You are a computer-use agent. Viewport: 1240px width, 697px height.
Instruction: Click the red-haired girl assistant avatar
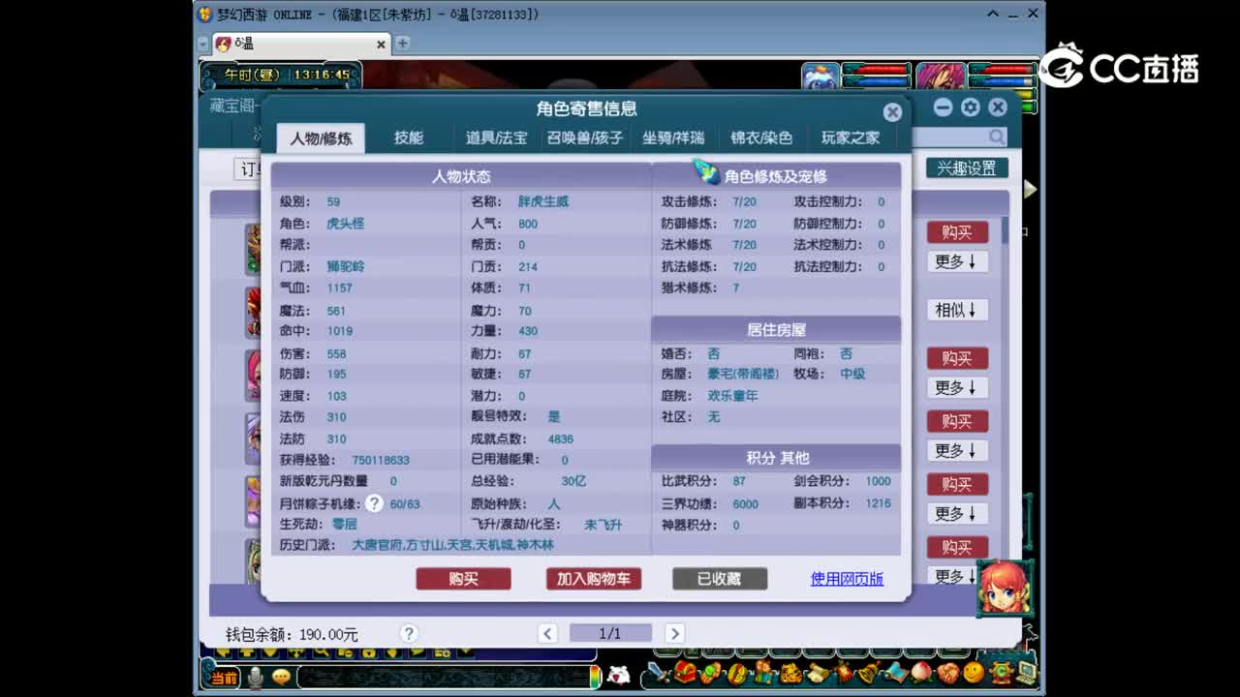click(1004, 588)
